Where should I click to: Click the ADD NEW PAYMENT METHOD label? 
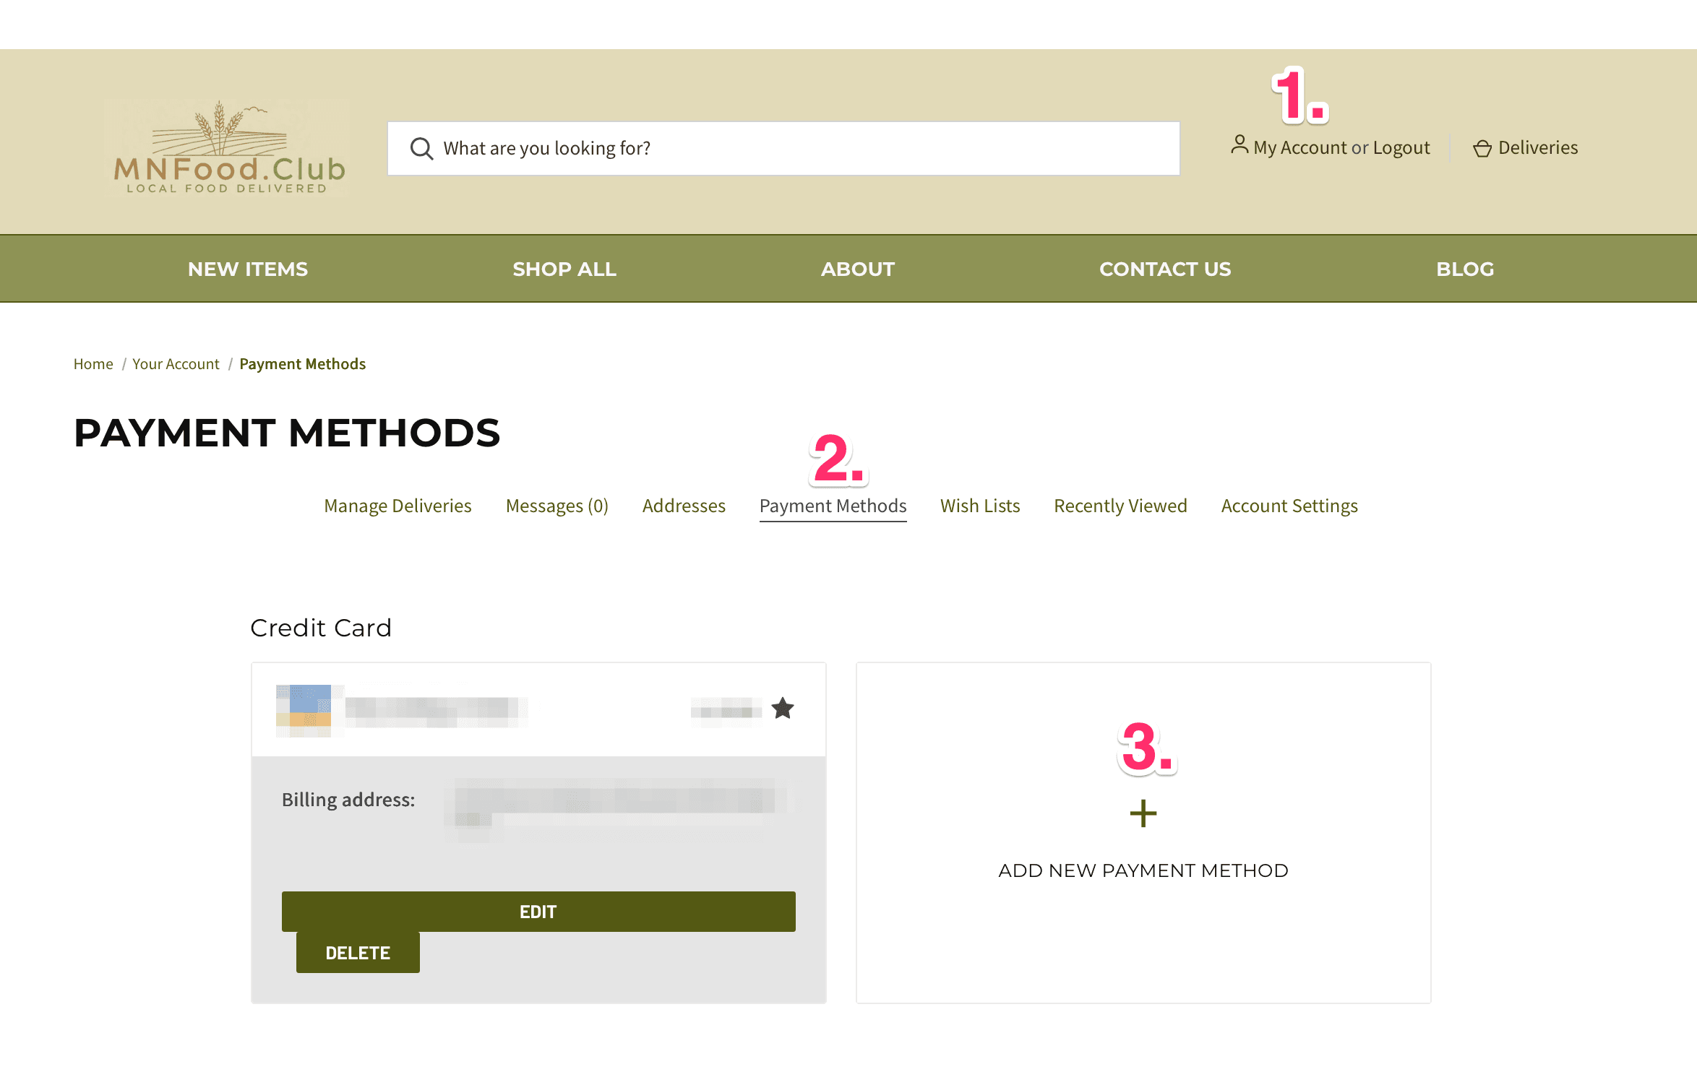[x=1143, y=870]
